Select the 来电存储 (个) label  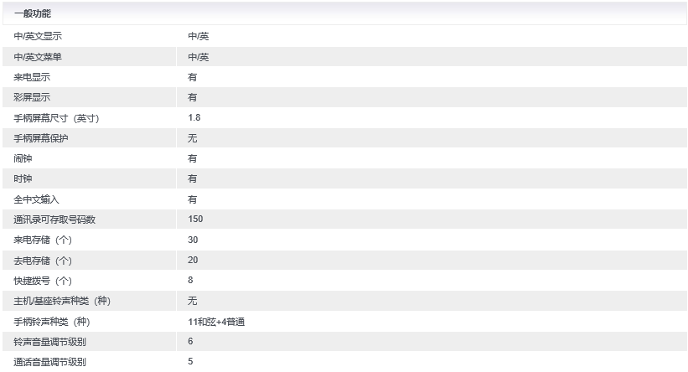43,240
